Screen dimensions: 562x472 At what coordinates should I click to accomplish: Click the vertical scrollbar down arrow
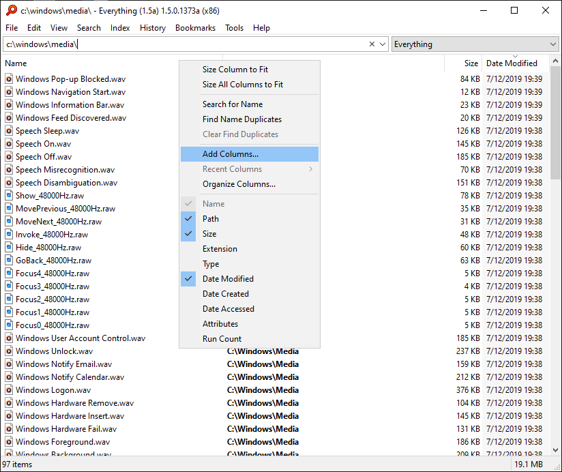tap(555, 450)
